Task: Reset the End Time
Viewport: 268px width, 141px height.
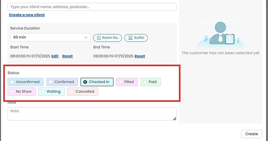Action: tap(140, 56)
